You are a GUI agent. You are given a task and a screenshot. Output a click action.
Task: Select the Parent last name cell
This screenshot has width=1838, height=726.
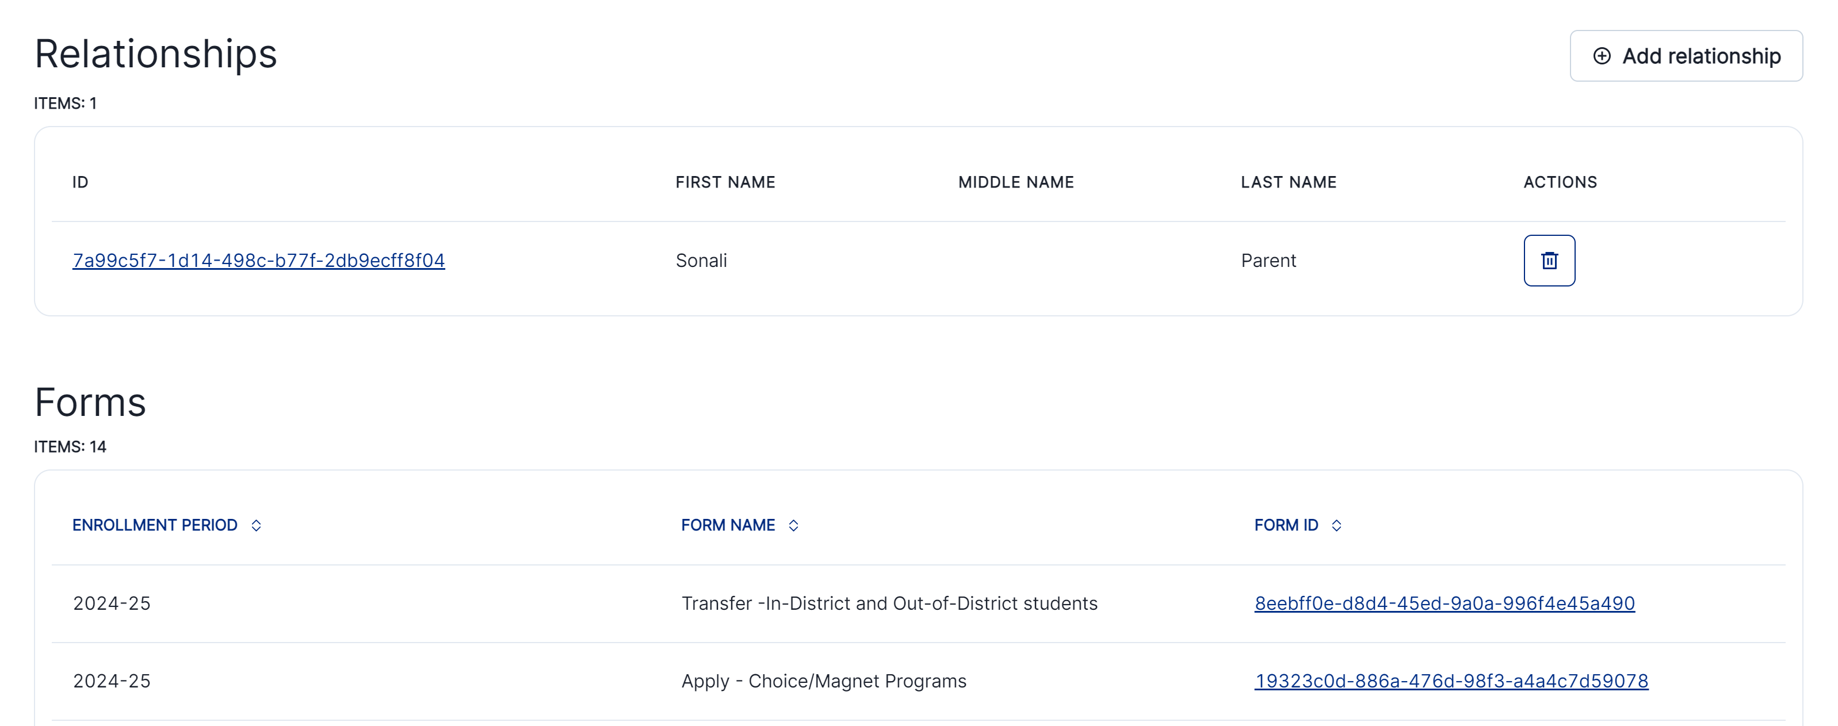(1268, 261)
